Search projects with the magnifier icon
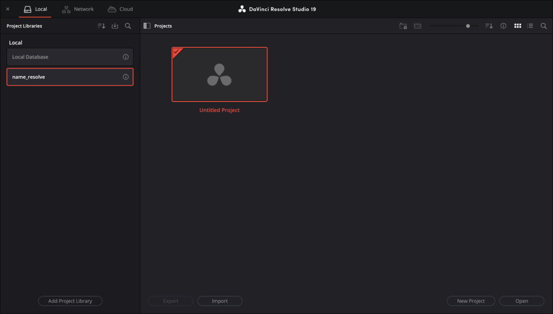Viewport: 553px width, 314px height. pos(543,26)
